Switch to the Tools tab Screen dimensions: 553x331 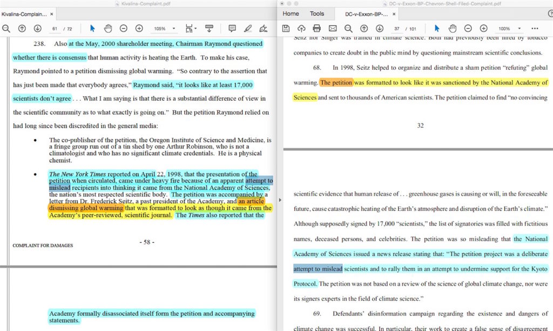pos(317,14)
